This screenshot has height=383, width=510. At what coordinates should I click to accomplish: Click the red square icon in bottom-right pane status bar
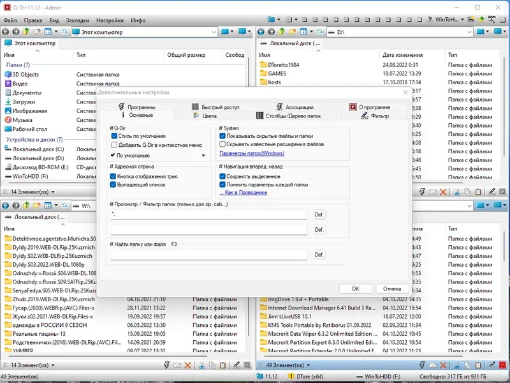coord(502,365)
